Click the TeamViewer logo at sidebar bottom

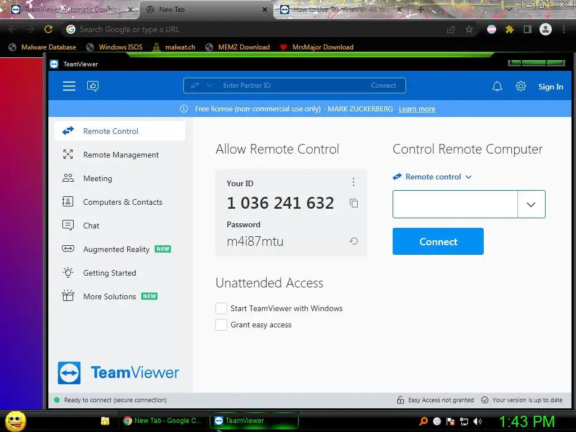[x=118, y=373]
